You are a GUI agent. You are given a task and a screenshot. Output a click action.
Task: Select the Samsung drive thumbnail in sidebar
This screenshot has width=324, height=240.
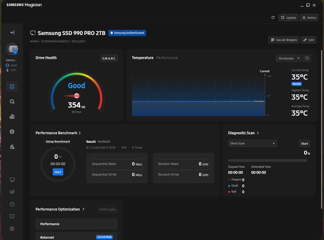pyautogui.click(x=12, y=49)
